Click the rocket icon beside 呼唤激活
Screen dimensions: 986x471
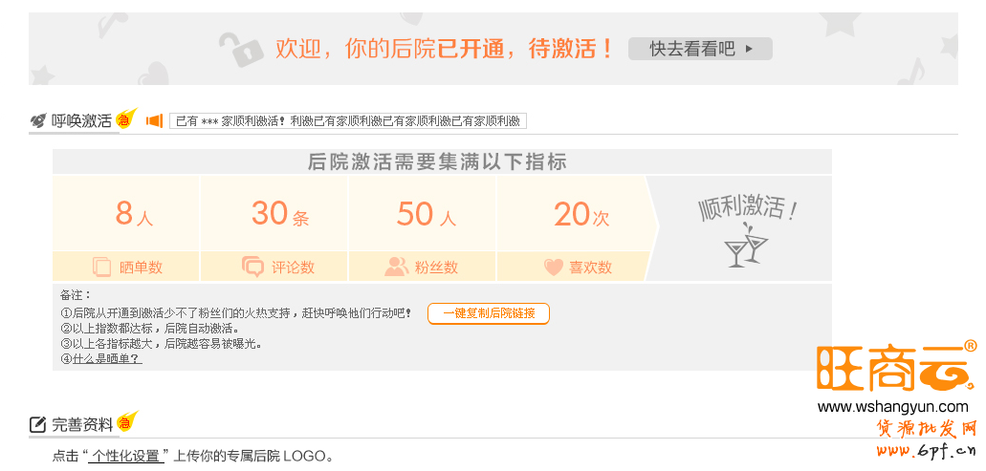coord(38,121)
